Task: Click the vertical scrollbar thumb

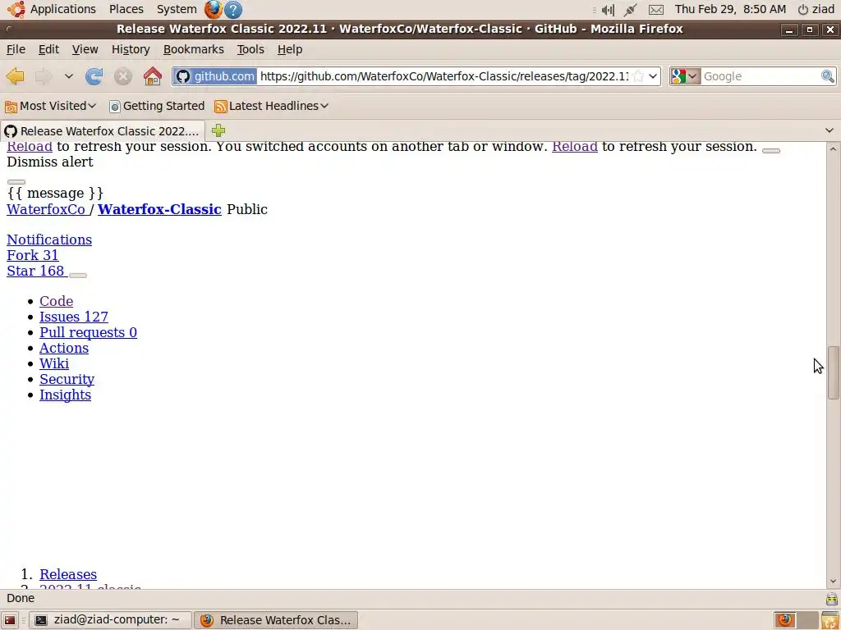Action: [833, 373]
